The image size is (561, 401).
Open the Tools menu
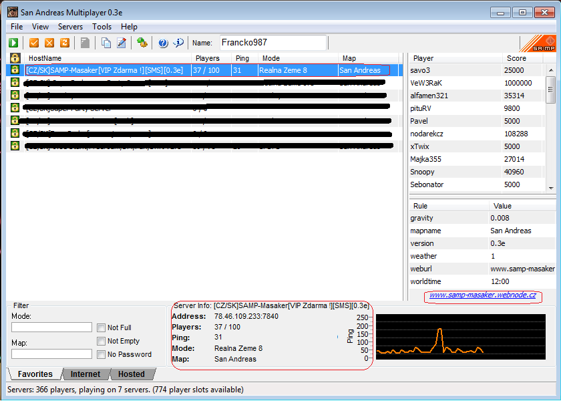tap(102, 27)
